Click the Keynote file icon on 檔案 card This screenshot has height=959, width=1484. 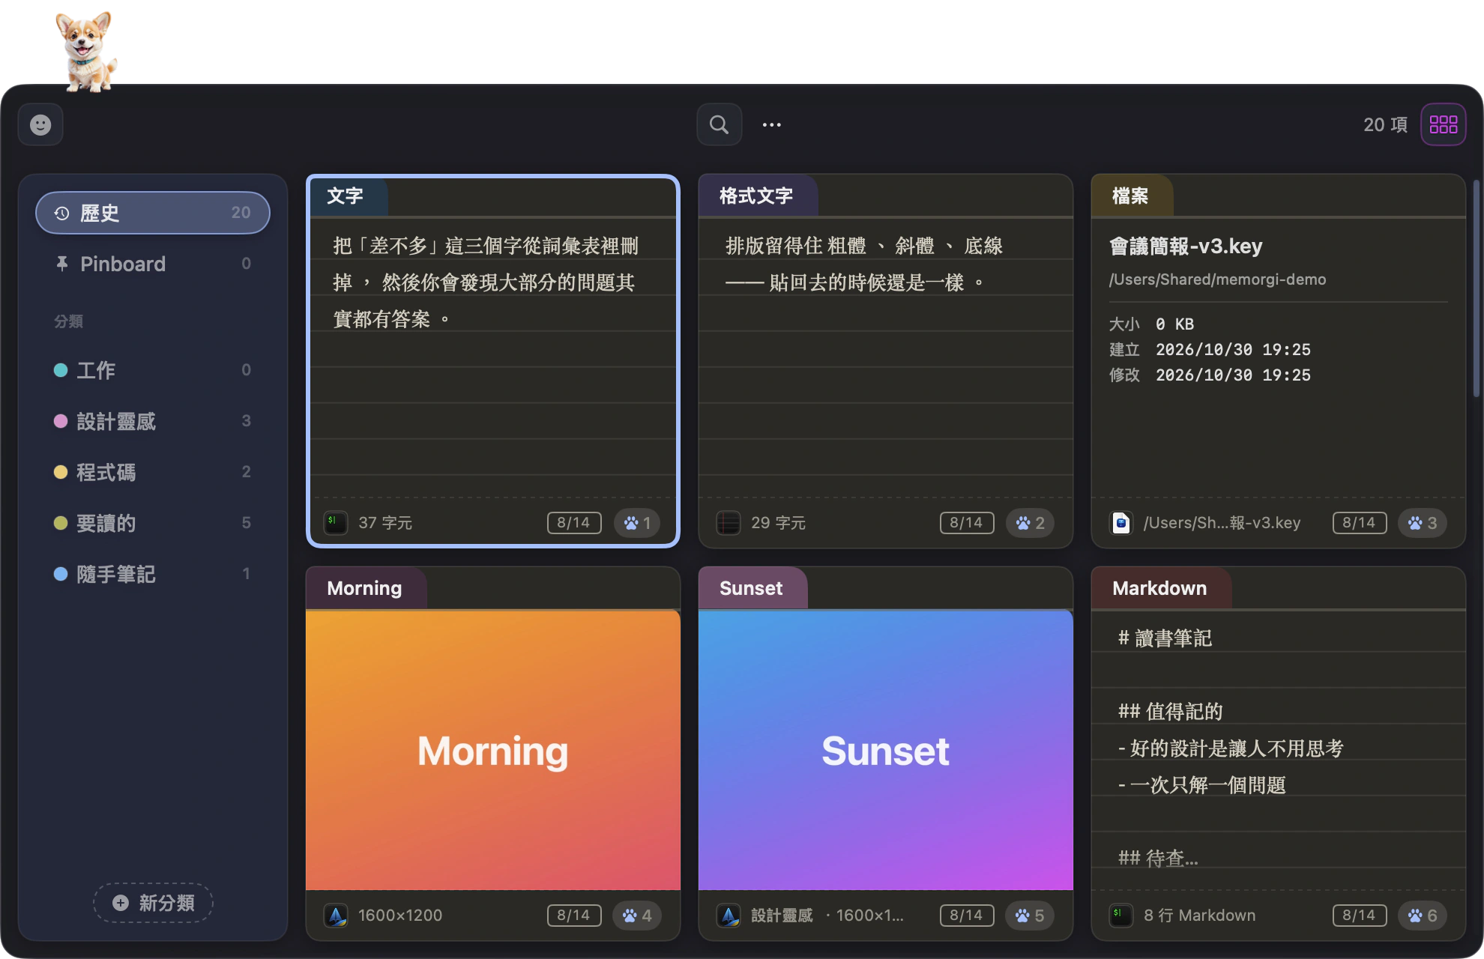tap(1121, 522)
